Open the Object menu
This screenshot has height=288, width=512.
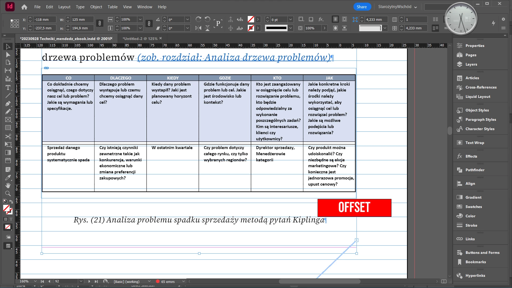pyautogui.click(x=96, y=7)
